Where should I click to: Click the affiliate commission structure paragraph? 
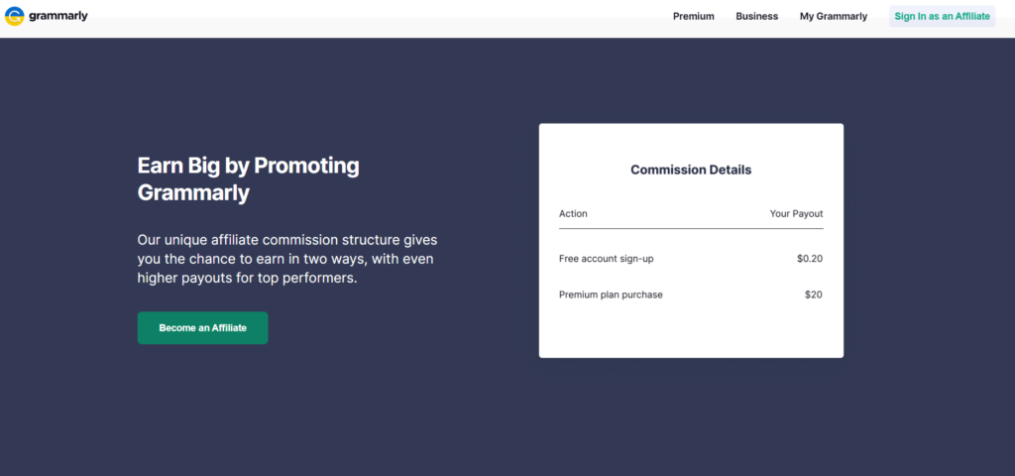tap(287, 259)
